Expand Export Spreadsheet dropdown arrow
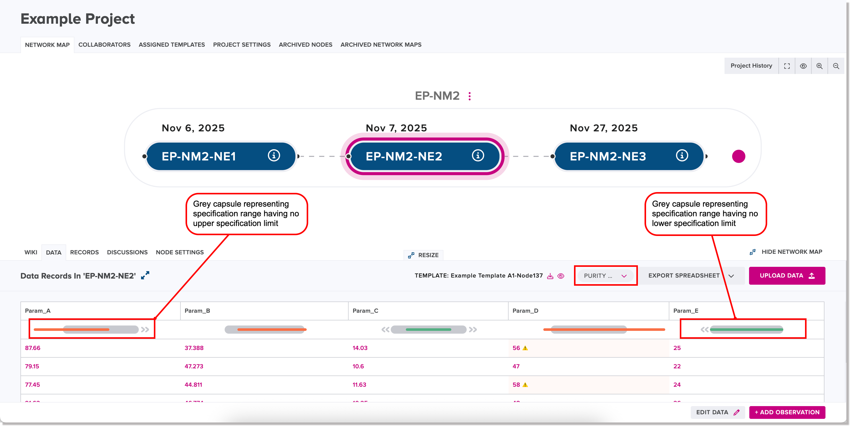Viewport: 850px width, 426px height. pos(731,276)
